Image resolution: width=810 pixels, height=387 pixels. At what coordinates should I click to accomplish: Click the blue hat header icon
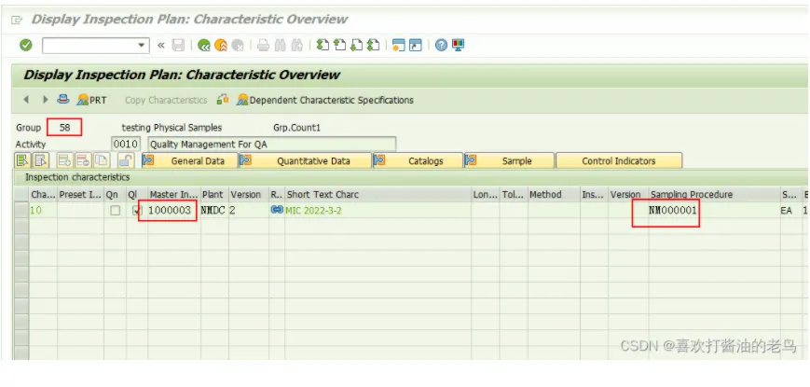tap(63, 99)
